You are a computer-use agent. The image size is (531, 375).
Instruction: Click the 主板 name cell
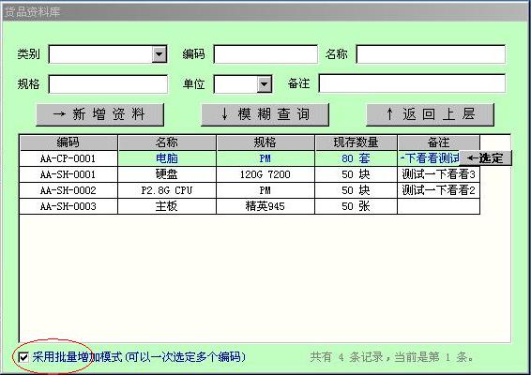(167, 206)
